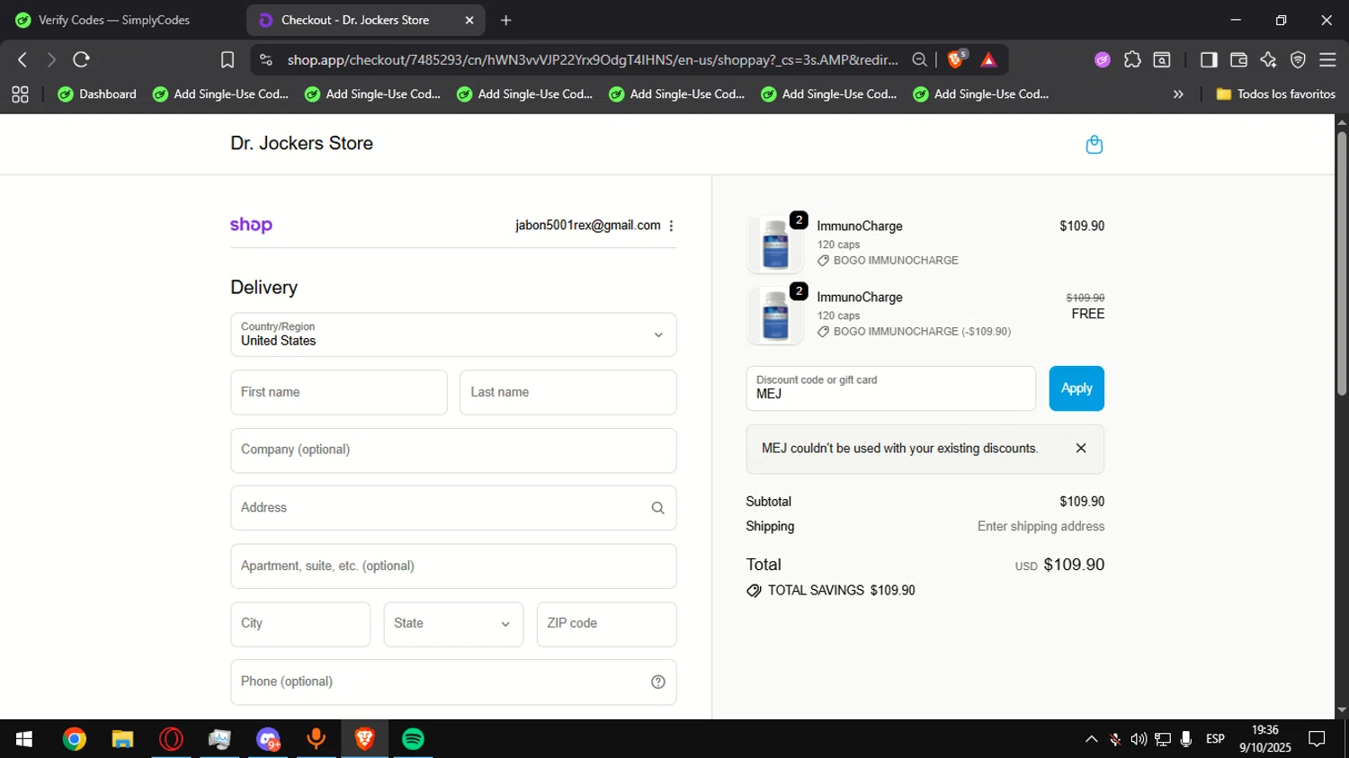The width and height of the screenshot is (1349, 758).
Task: Expand the Country/Region dropdown
Action: [x=453, y=334]
